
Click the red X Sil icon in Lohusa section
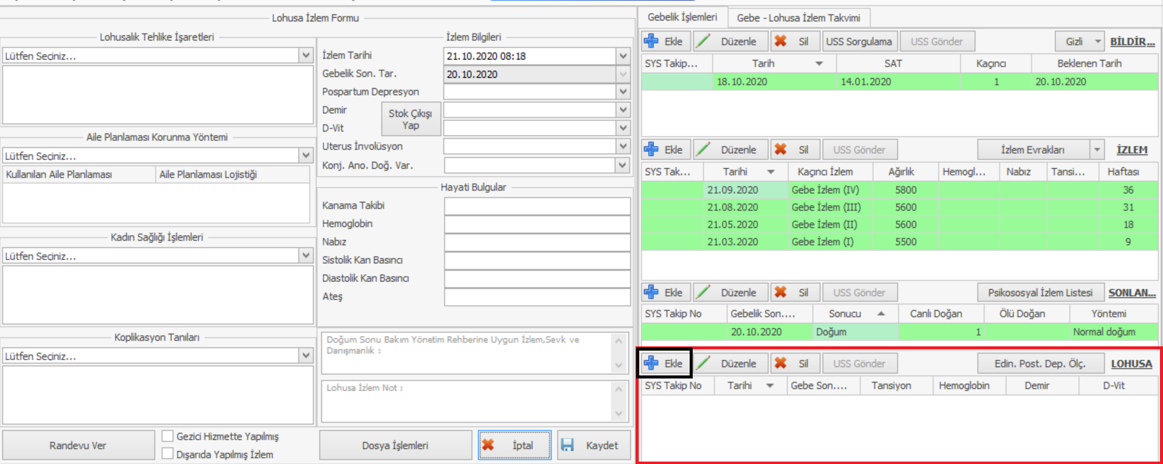781,363
